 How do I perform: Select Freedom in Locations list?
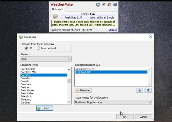click(44, 84)
